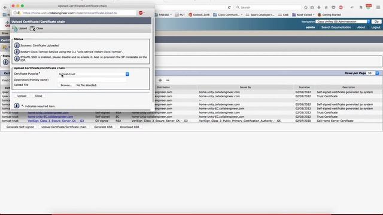Screen dimensions: 383x215
Task: Open the Spark Developer bookmark
Action: 260,15
